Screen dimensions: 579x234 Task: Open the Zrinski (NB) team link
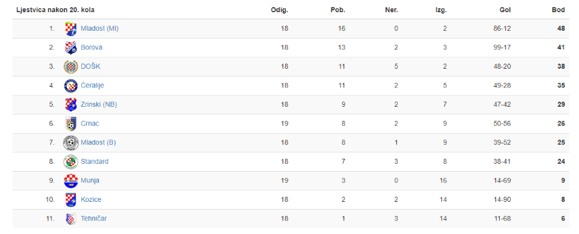[99, 104]
